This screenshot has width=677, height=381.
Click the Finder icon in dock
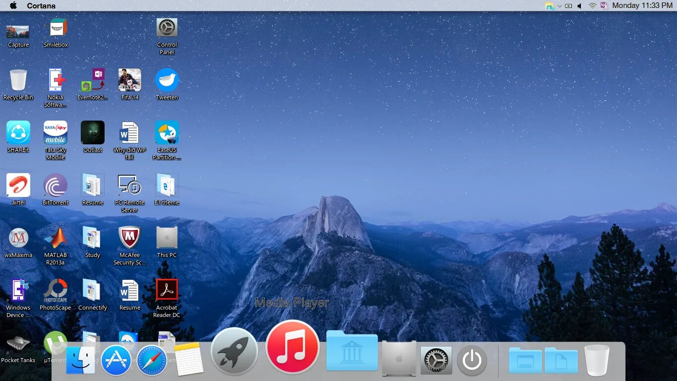click(x=81, y=360)
